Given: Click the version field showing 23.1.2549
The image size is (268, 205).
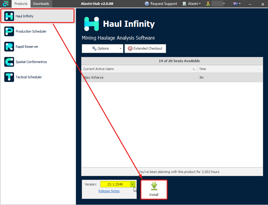Looking at the screenshot, I should 115,184.
